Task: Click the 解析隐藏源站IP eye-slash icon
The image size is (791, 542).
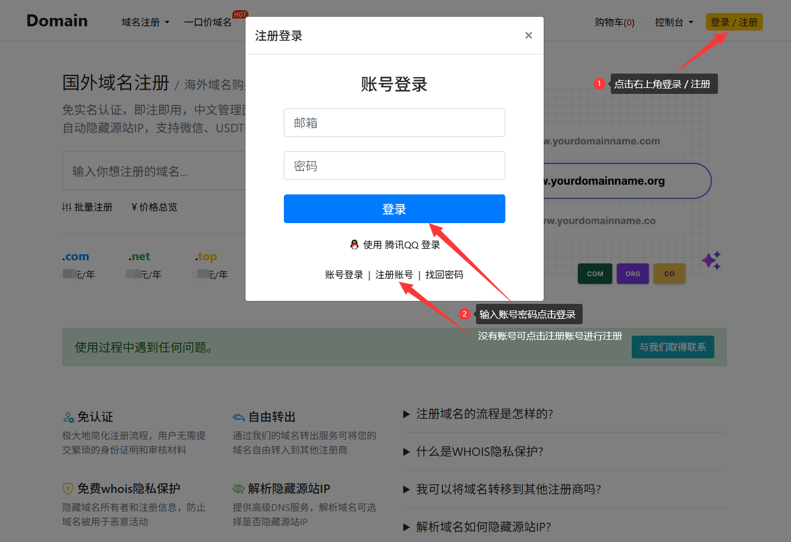Action: click(239, 489)
